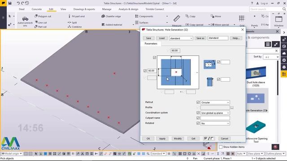Image resolution: width=287 pixels, height=161 pixels.
Task: Open the Manage ribbon tab
Action: pyautogui.click(x=107, y=9)
